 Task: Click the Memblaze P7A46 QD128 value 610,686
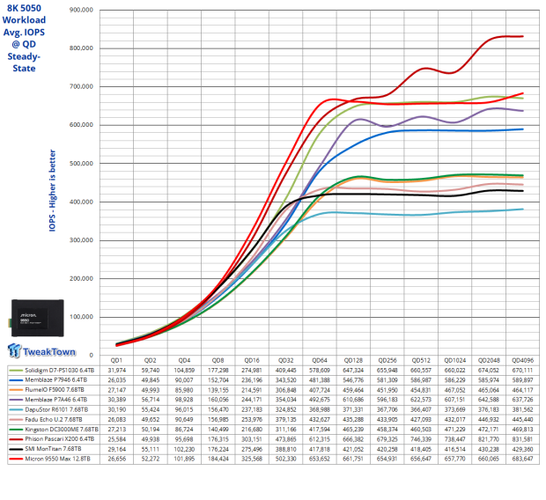click(353, 400)
